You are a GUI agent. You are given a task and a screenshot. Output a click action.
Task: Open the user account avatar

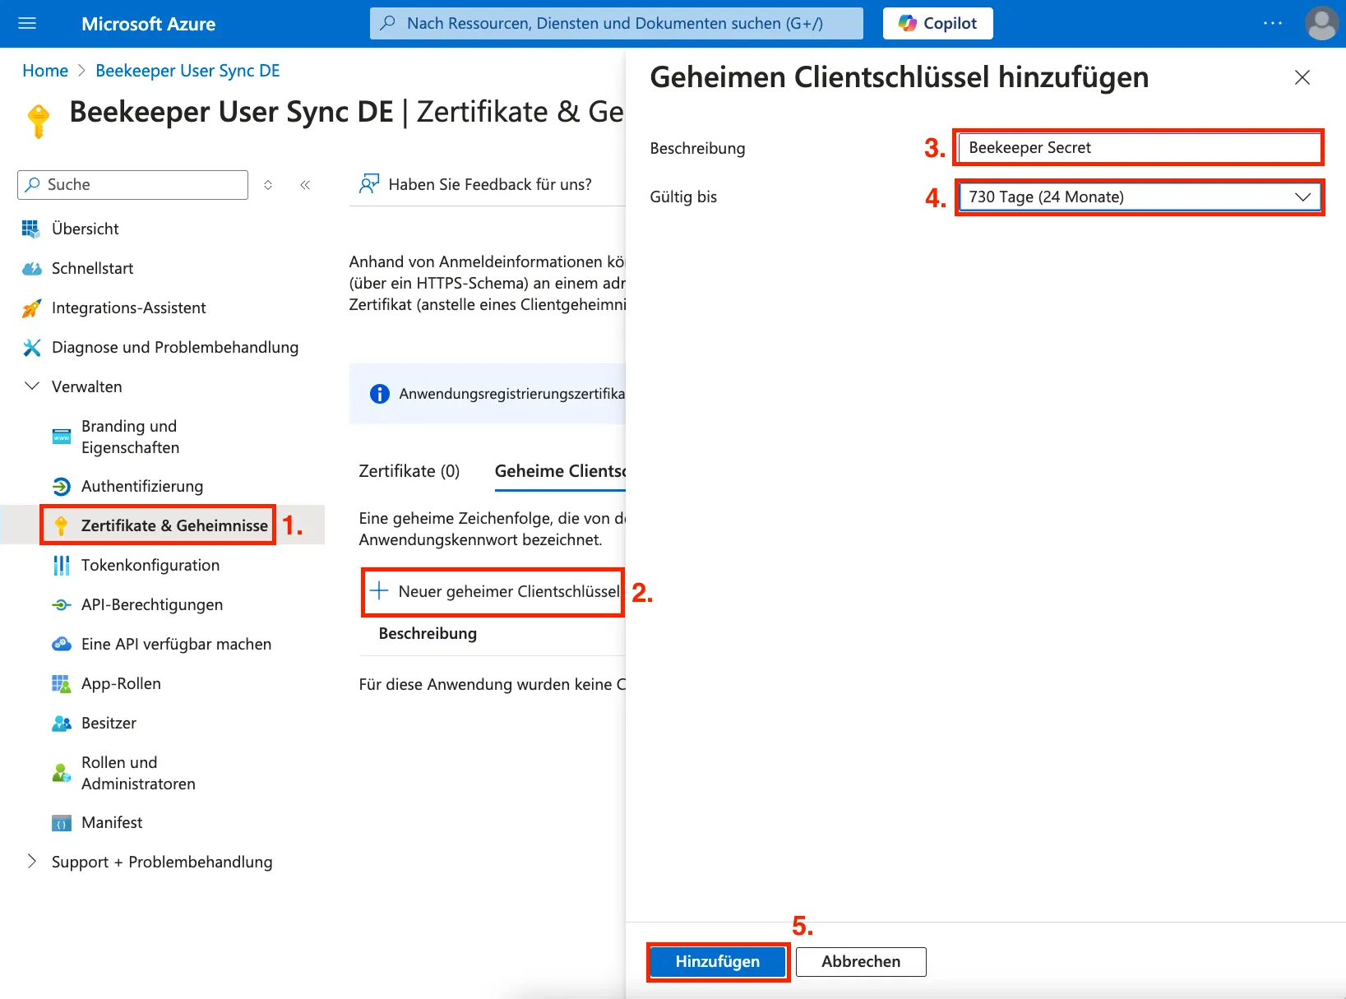coord(1321,24)
